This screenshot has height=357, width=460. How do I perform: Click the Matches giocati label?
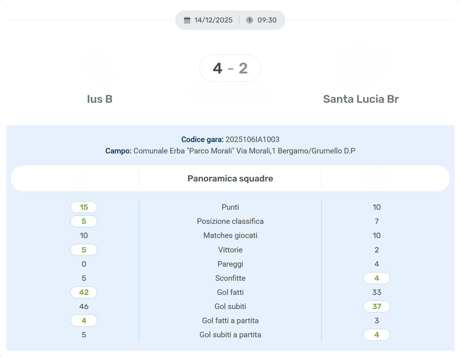click(230, 236)
